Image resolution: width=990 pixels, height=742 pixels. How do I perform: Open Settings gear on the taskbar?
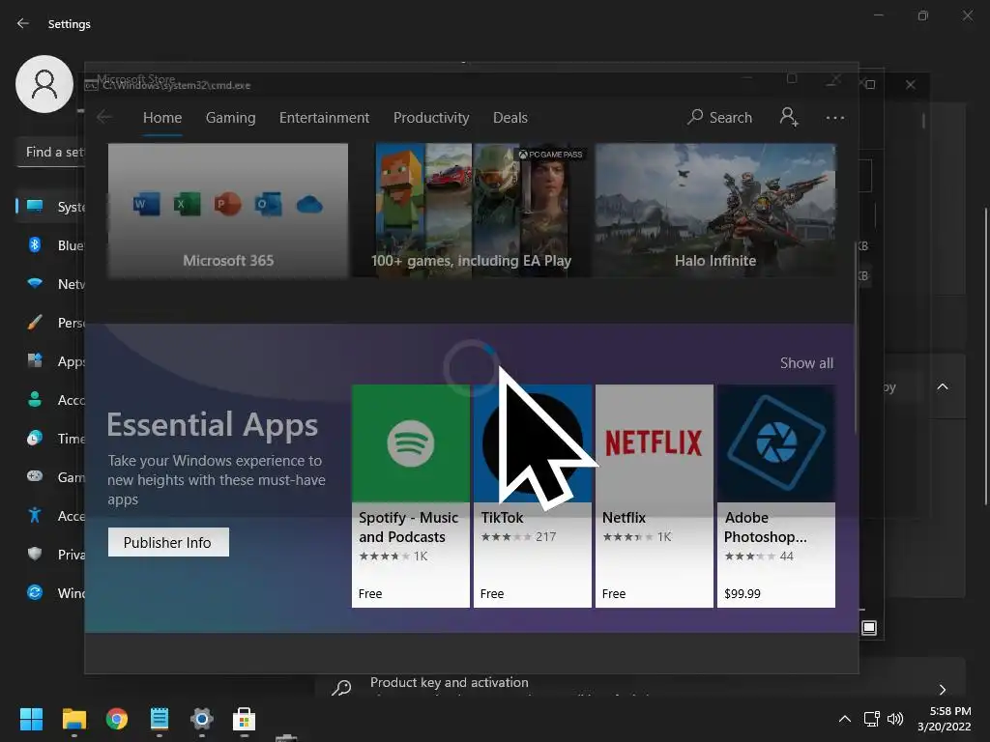point(201,719)
